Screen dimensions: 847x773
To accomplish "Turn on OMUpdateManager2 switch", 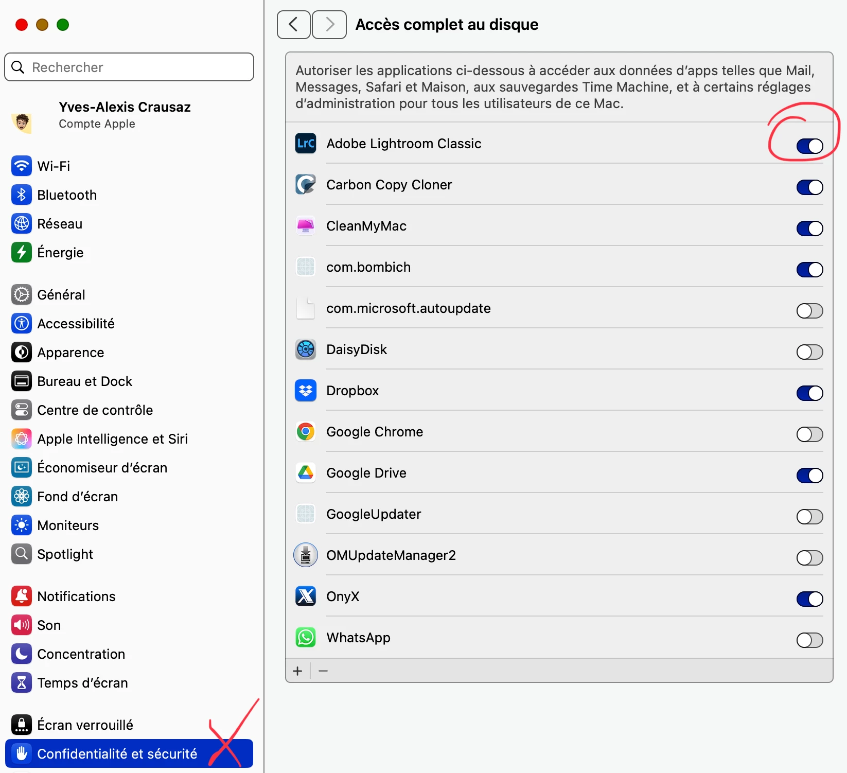I will [810, 558].
